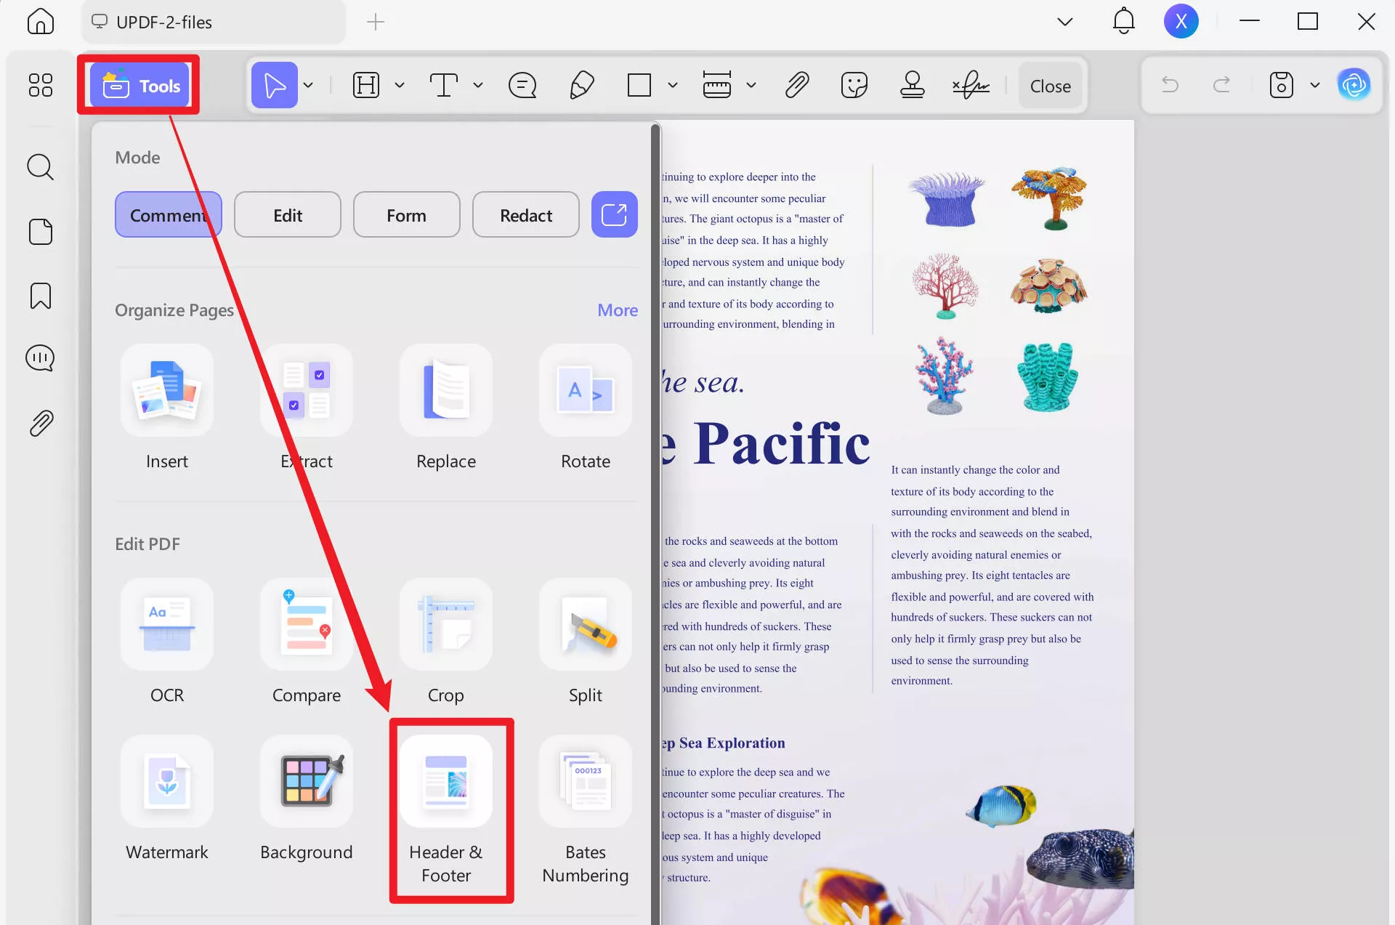The image size is (1395, 925).
Task: Expand the Save options dropdown
Action: point(1315,85)
